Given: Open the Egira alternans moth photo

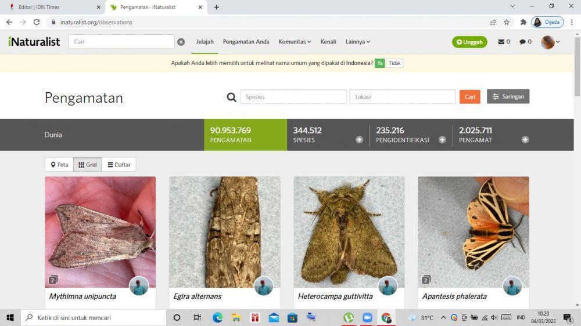Looking at the screenshot, I should coord(224,232).
